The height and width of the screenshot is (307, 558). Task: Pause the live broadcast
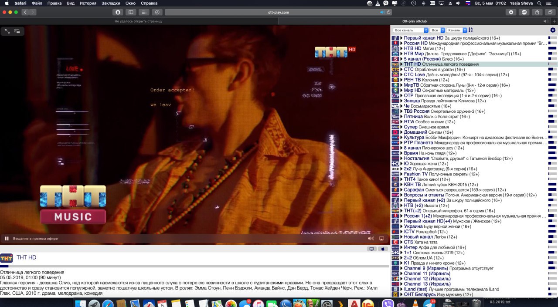[7, 239]
